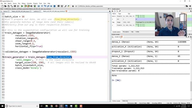Screen dimensions: 192x108
Task: Open Chrome from the taskbar
Action: tap(52, 106)
